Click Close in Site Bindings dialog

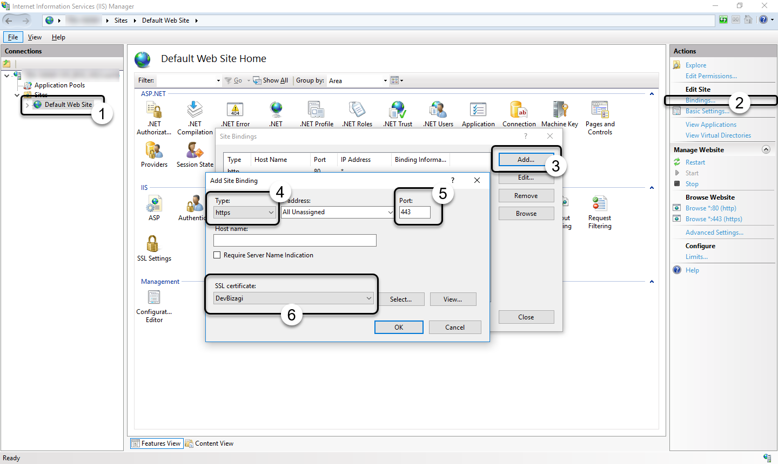point(526,317)
